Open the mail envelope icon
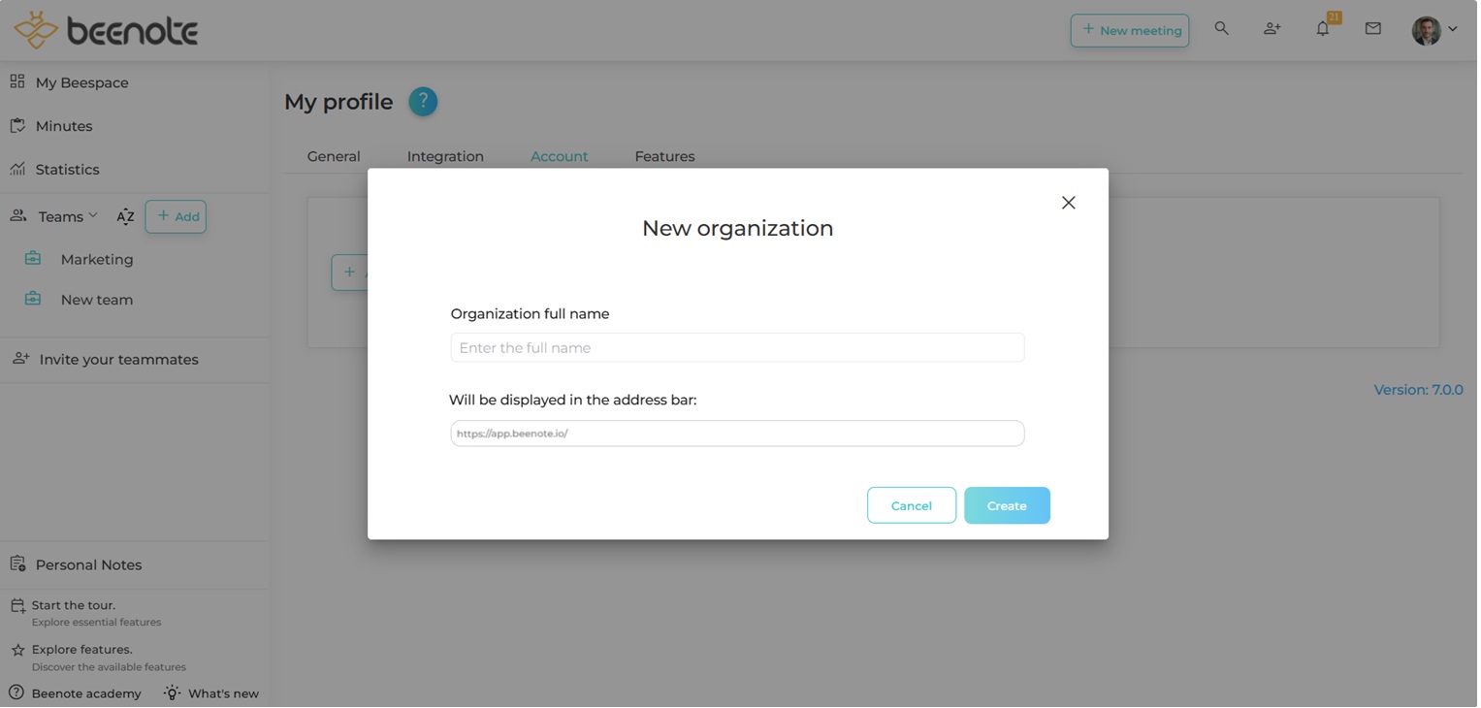The image size is (1481, 708). [x=1376, y=29]
